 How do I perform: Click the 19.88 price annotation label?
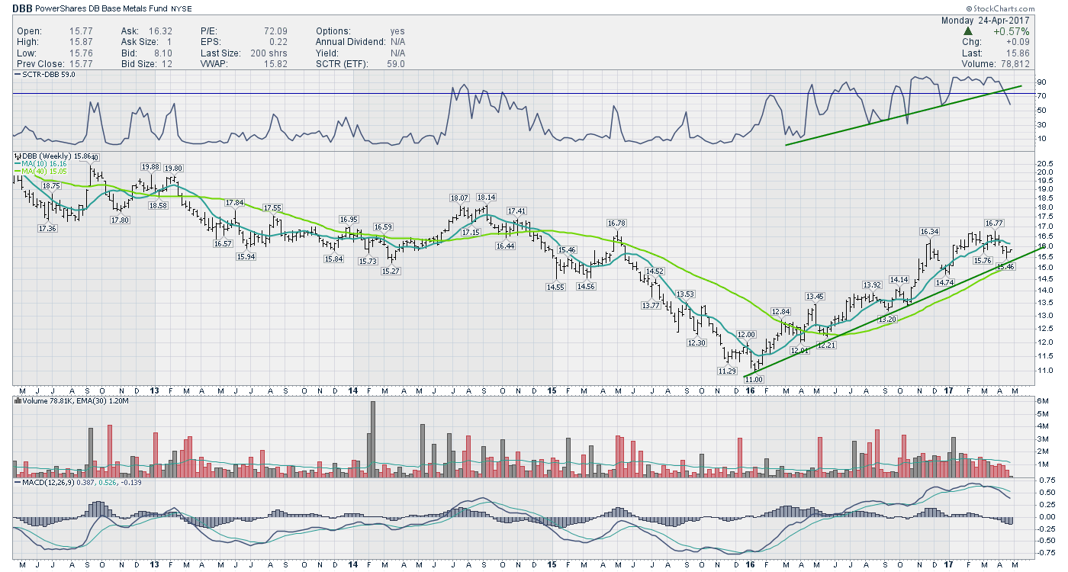[x=150, y=167]
